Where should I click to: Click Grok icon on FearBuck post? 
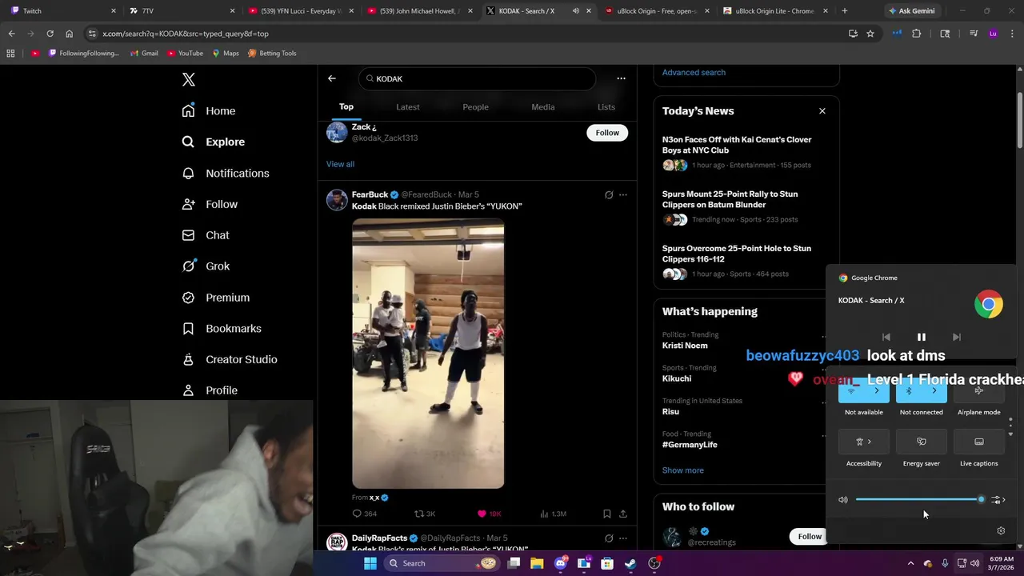pyautogui.click(x=609, y=195)
